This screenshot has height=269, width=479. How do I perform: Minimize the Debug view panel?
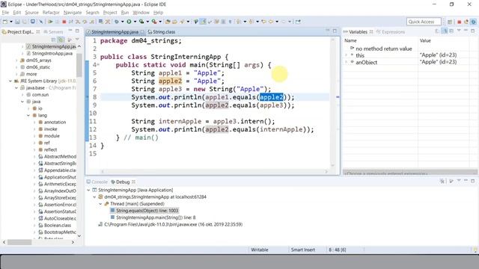(x=466, y=181)
